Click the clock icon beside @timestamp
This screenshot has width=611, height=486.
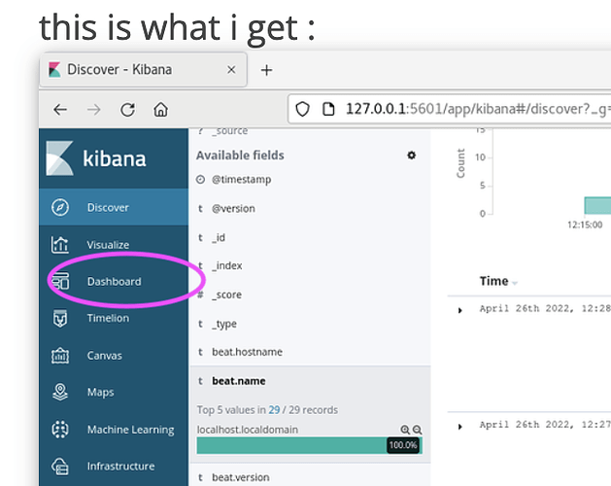200,180
